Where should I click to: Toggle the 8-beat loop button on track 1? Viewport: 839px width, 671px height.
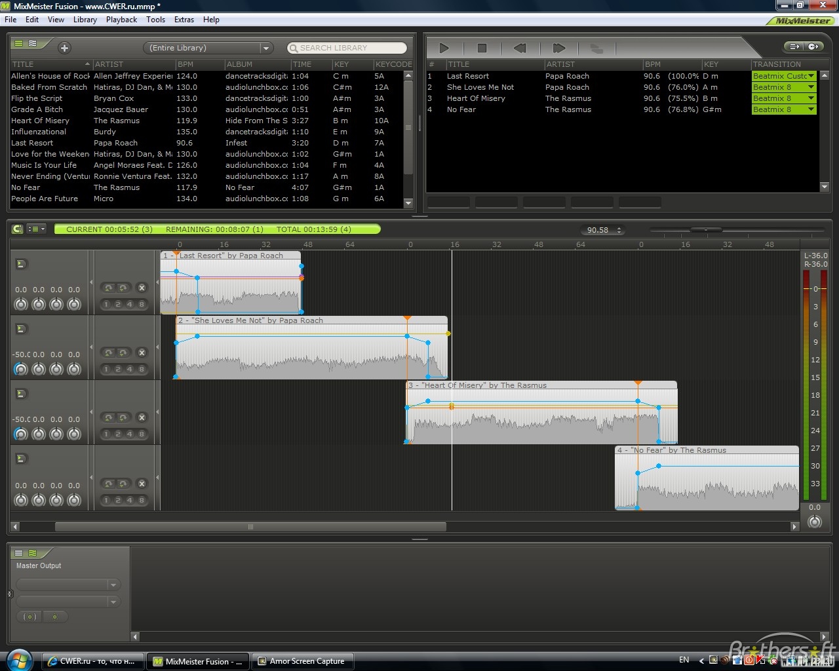pyautogui.click(x=140, y=304)
